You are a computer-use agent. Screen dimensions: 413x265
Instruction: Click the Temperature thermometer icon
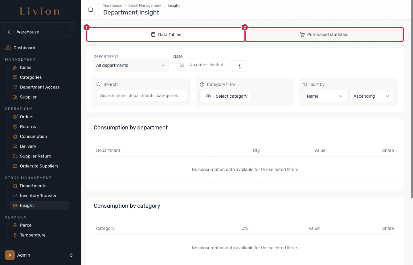pos(15,235)
